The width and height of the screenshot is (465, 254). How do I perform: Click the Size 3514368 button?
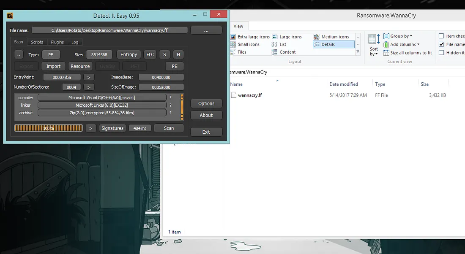99,54
